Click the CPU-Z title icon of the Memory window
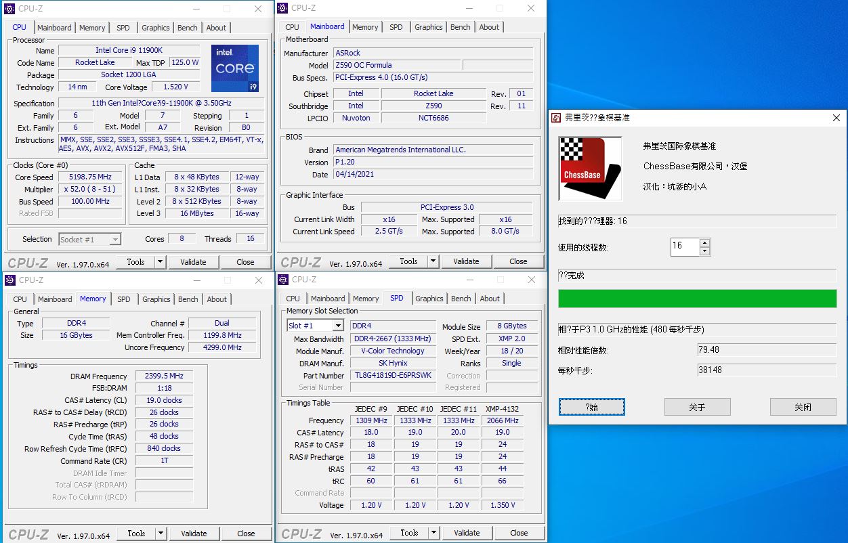848x543 pixels. pos(10,280)
